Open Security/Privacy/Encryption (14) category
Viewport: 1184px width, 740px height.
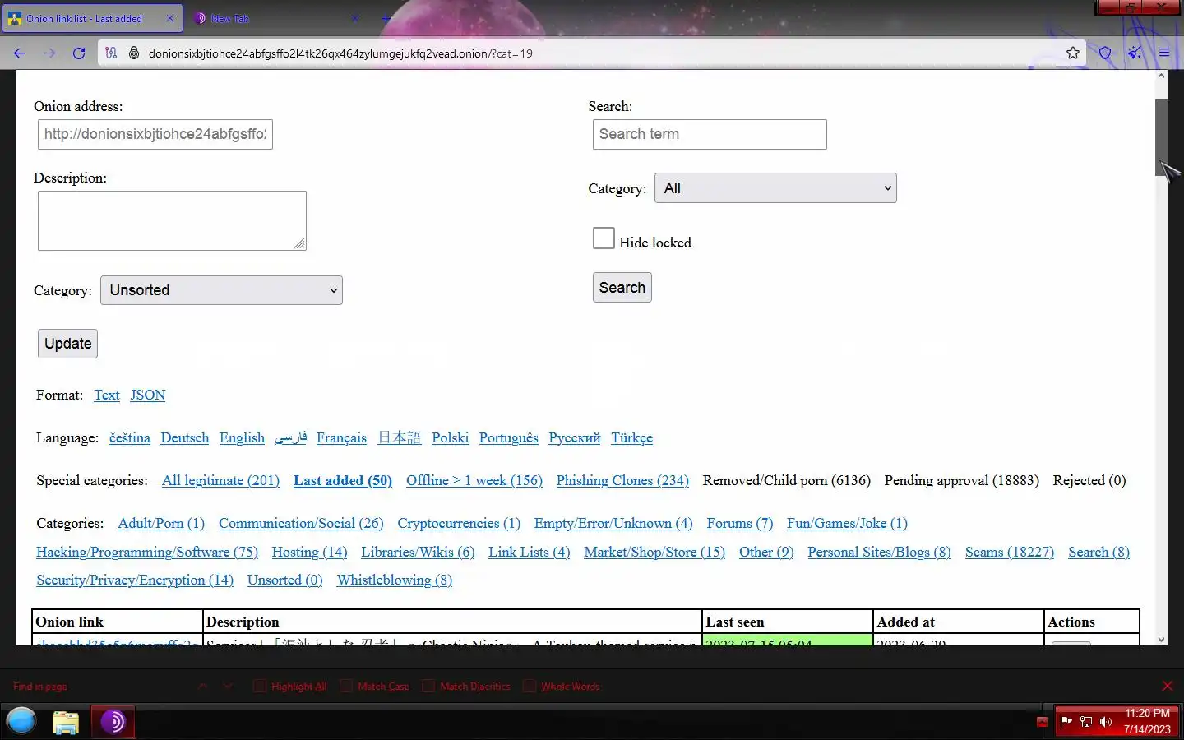[x=135, y=580]
